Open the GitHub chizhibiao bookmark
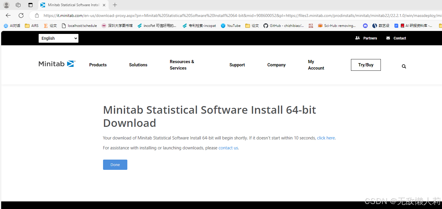The width and height of the screenshot is (442, 209). (x=283, y=26)
